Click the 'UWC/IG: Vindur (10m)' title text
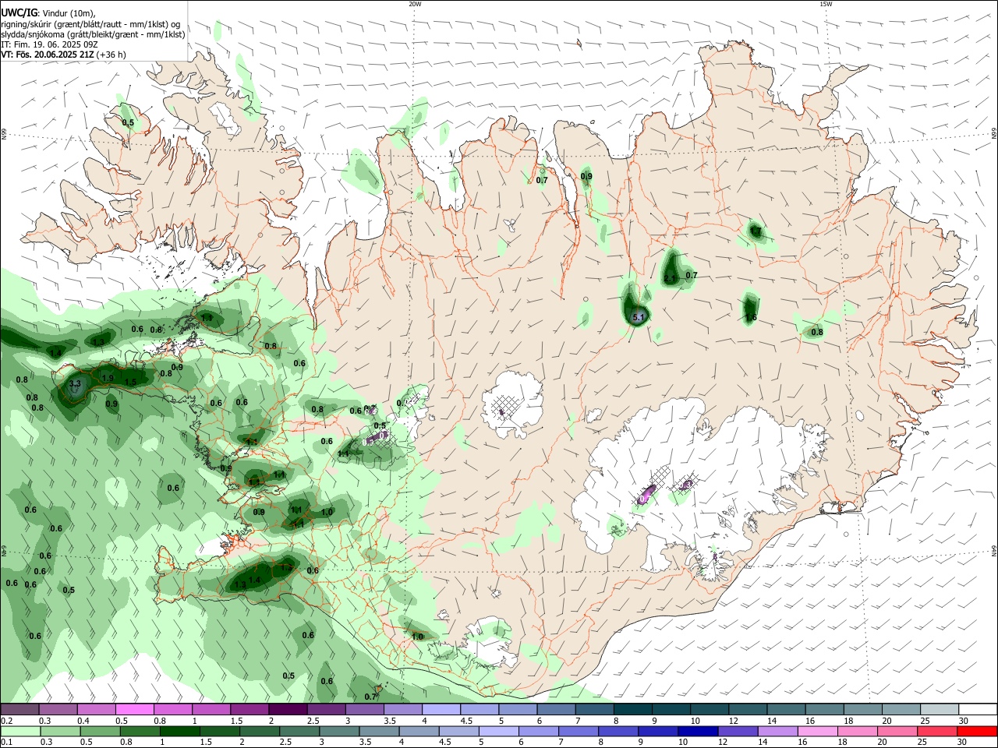 tap(48, 13)
